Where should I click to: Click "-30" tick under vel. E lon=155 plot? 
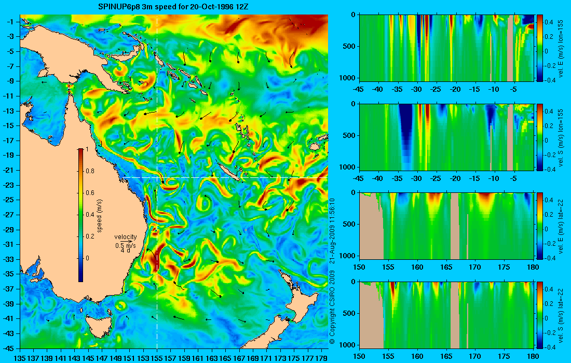pos(417,90)
